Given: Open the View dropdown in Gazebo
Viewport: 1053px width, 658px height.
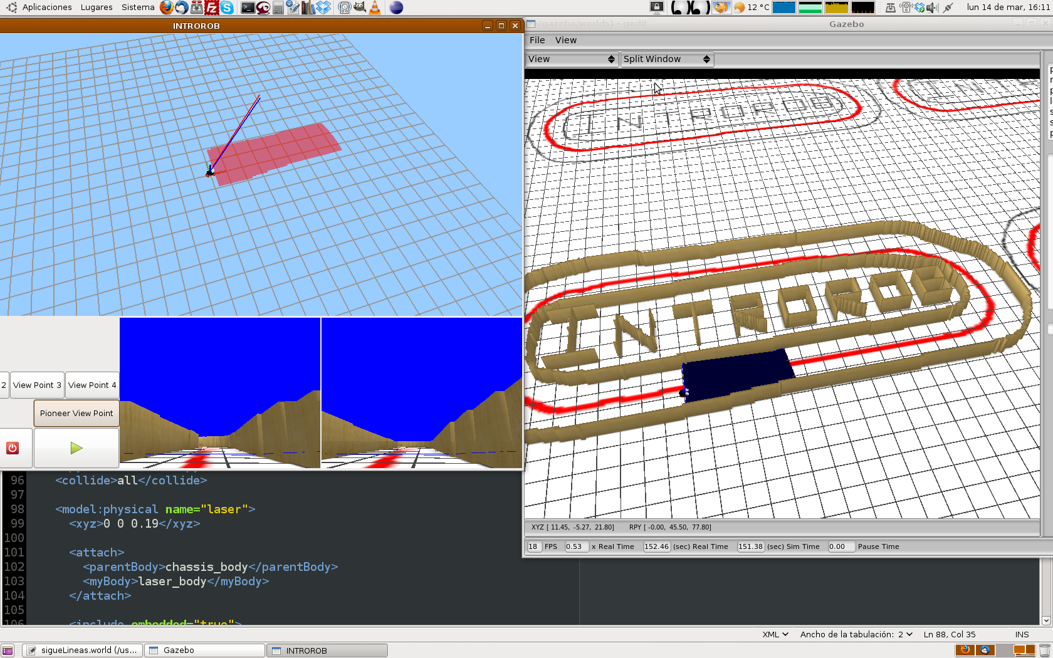Looking at the screenshot, I should pyautogui.click(x=572, y=59).
